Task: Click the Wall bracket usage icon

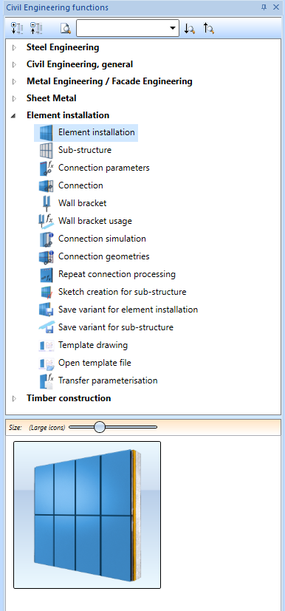Action: (x=46, y=221)
